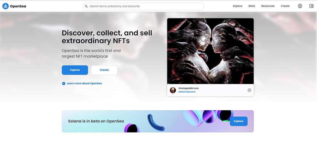
Task: Click the blue Explore button in hero
Action: (x=75, y=70)
